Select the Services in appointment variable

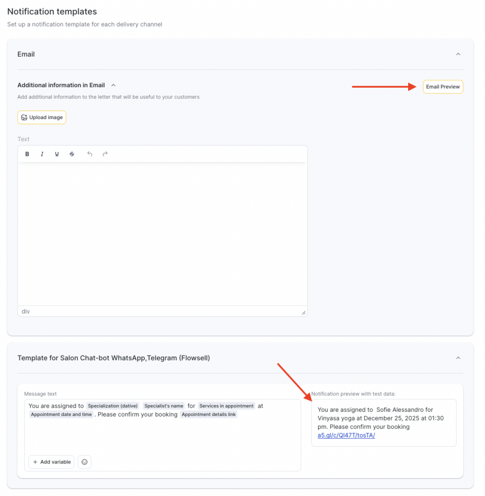[226, 406]
